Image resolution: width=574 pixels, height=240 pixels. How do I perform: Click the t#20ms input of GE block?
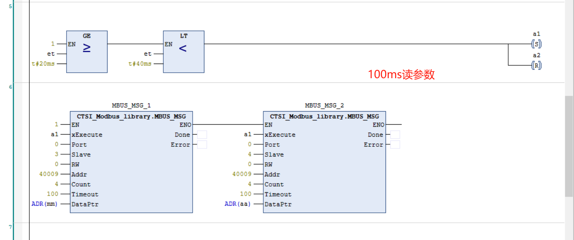point(43,64)
